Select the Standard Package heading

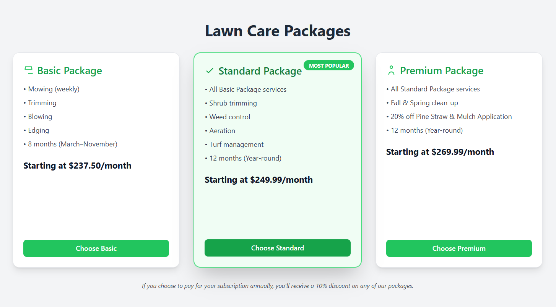point(260,71)
